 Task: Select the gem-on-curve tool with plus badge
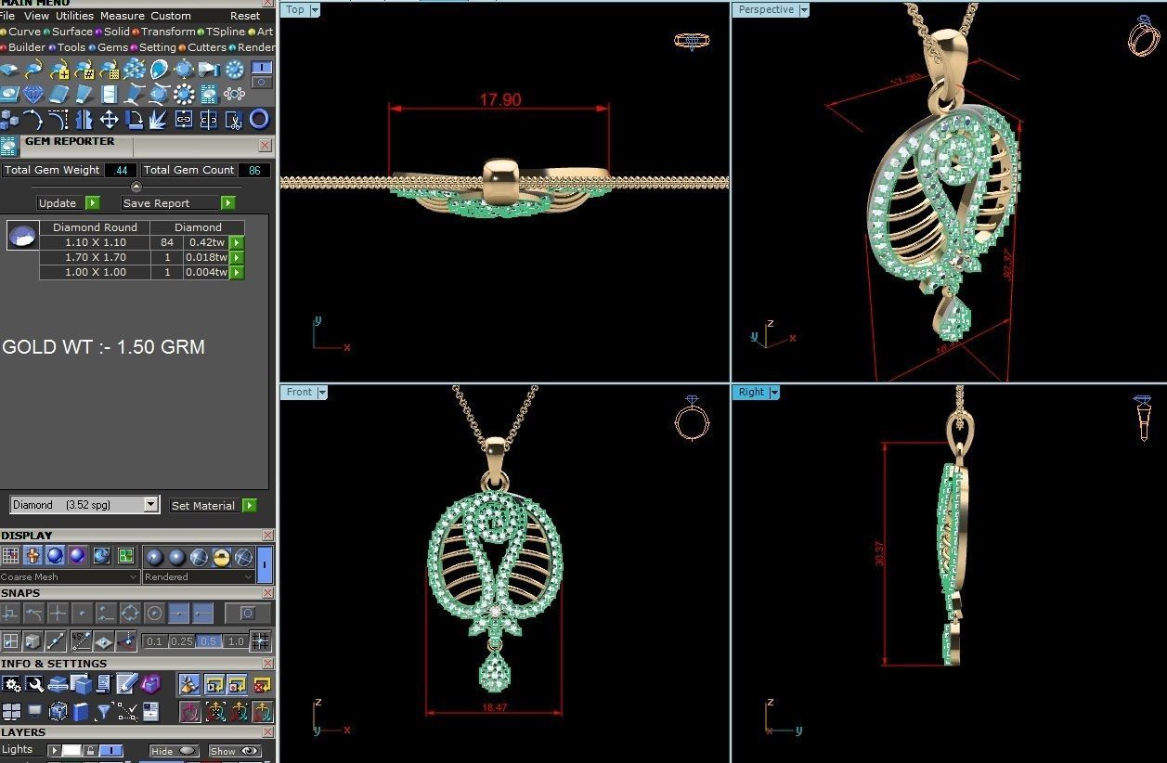59,70
